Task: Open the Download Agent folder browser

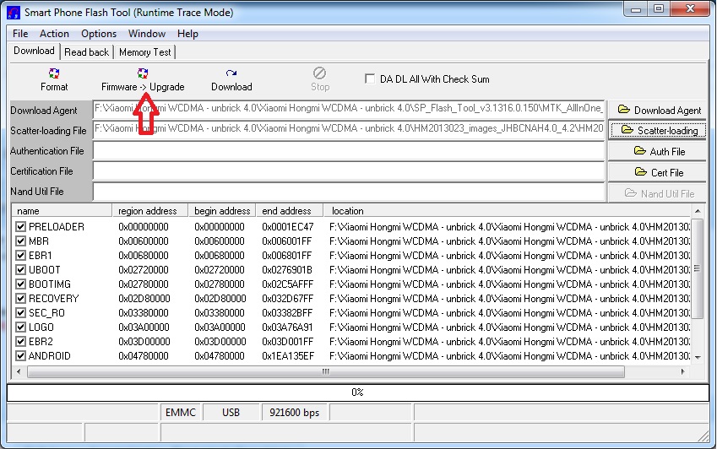Action: (x=659, y=110)
